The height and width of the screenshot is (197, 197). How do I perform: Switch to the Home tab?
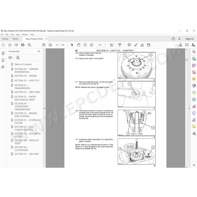pyautogui.click(x=5, y=39)
